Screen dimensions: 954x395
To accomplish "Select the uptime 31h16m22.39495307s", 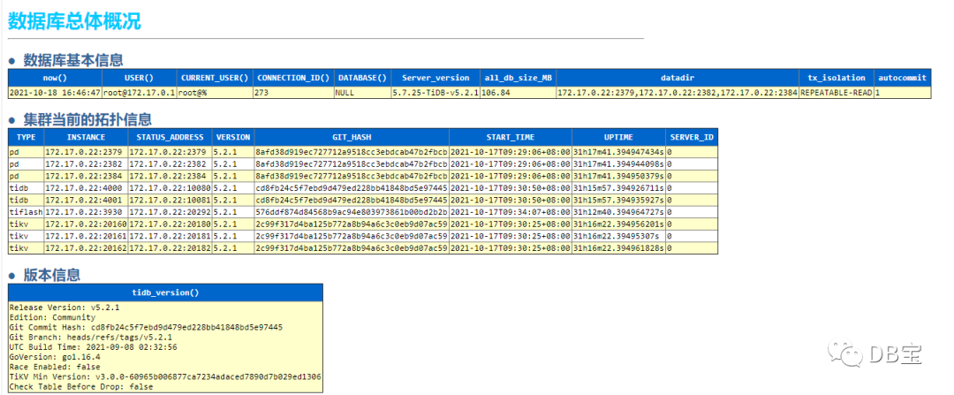I will pyautogui.click(x=618, y=236).
